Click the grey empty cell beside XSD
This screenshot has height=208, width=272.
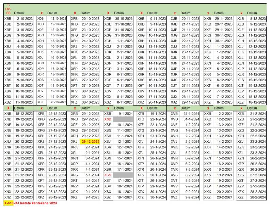point(123,119)
